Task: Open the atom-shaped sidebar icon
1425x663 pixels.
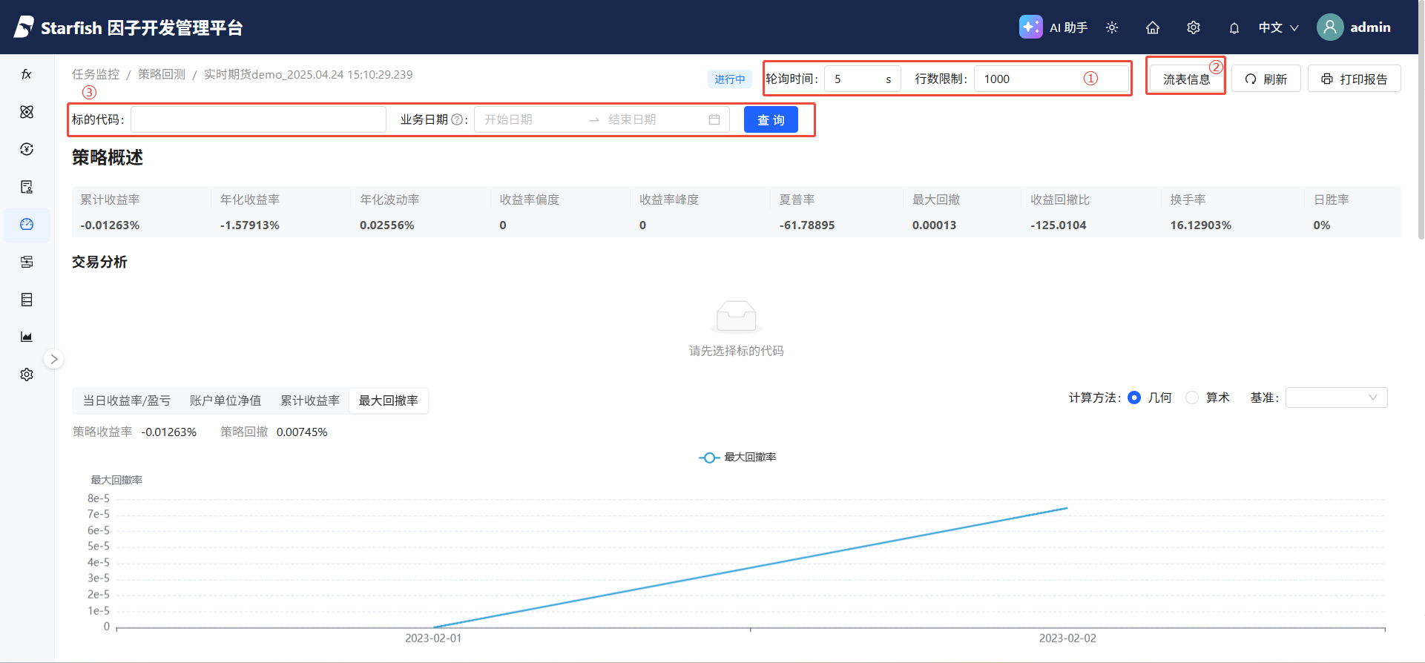Action: tap(27, 112)
